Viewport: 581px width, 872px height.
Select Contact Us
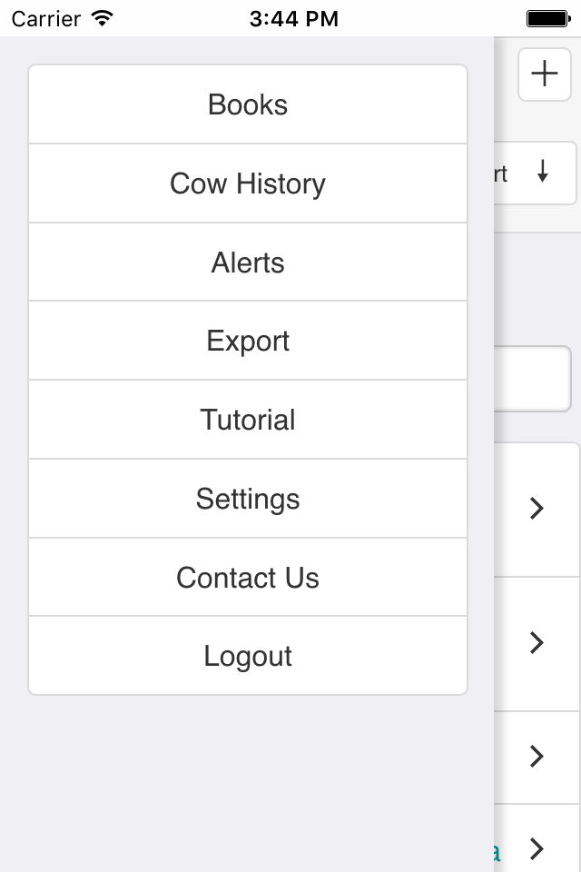[248, 578]
